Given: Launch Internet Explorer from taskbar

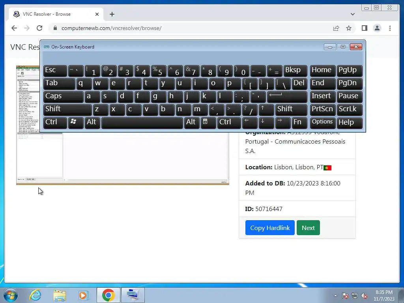Looking at the screenshot, I should 35,295.
